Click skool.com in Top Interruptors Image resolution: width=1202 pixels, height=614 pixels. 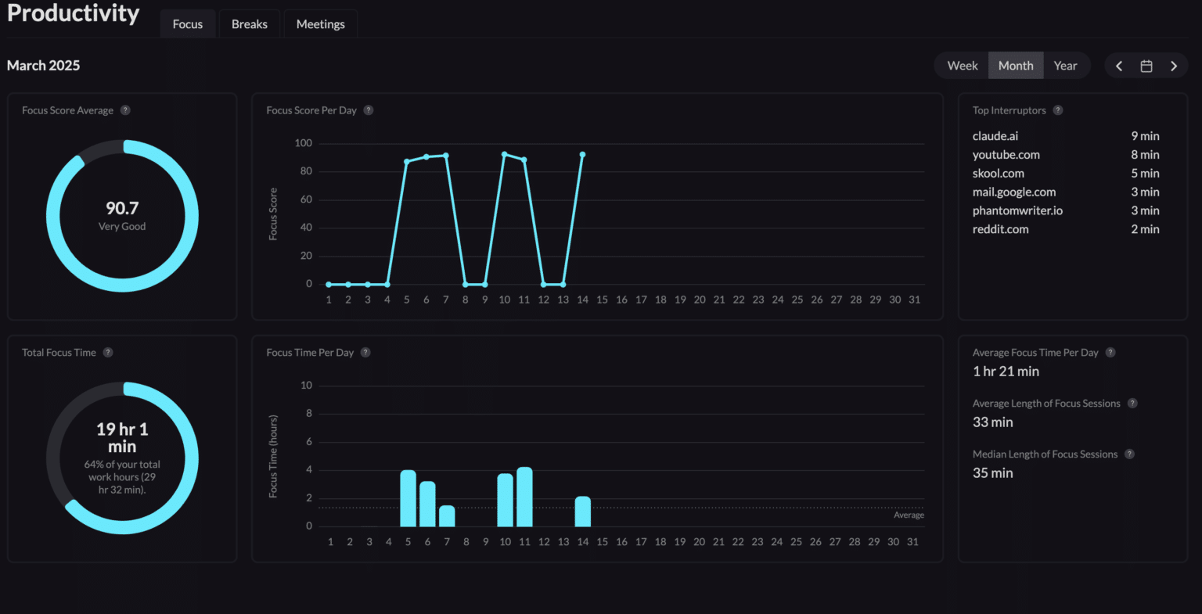[x=999, y=174]
